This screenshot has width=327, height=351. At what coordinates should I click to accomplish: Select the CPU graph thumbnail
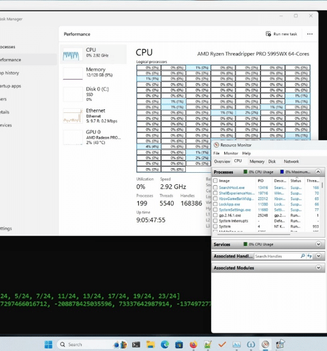tap(72, 54)
